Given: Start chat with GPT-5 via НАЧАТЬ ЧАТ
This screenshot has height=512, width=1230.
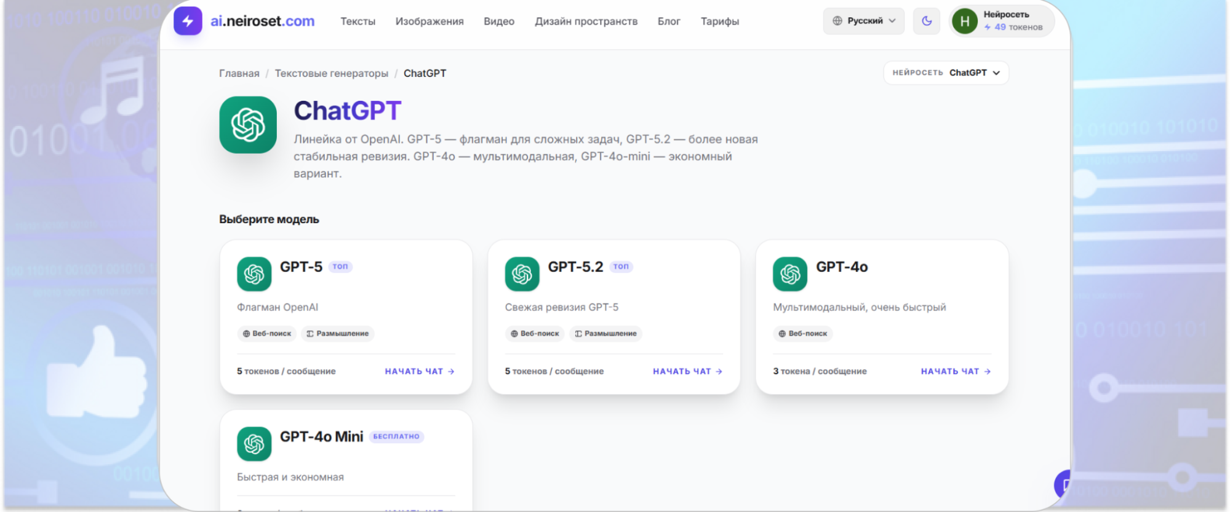Looking at the screenshot, I should pyautogui.click(x=420, y=371).
